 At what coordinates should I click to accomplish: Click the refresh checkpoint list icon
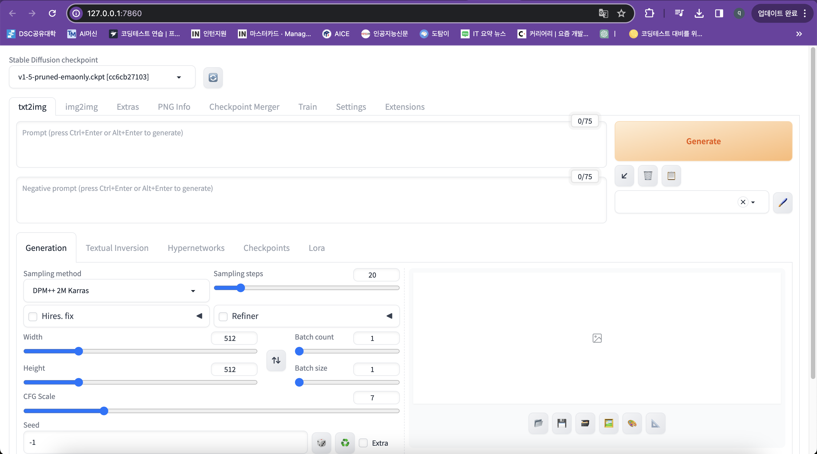pos(213,77)
